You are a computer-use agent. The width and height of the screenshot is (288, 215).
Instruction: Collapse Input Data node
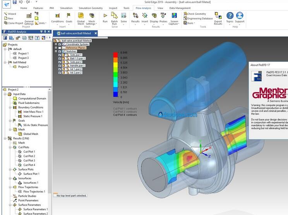pyautogui.click(x=5, y=94)
